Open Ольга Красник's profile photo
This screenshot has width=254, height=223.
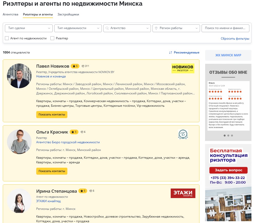click(x=19, y=142)
